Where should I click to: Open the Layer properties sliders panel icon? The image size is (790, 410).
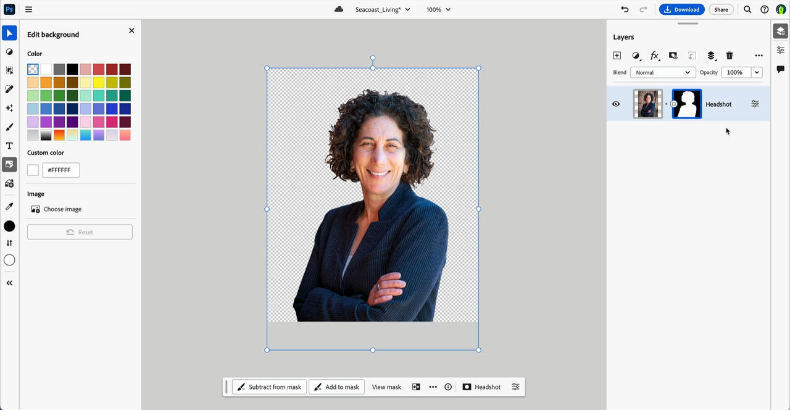[781, 50]
